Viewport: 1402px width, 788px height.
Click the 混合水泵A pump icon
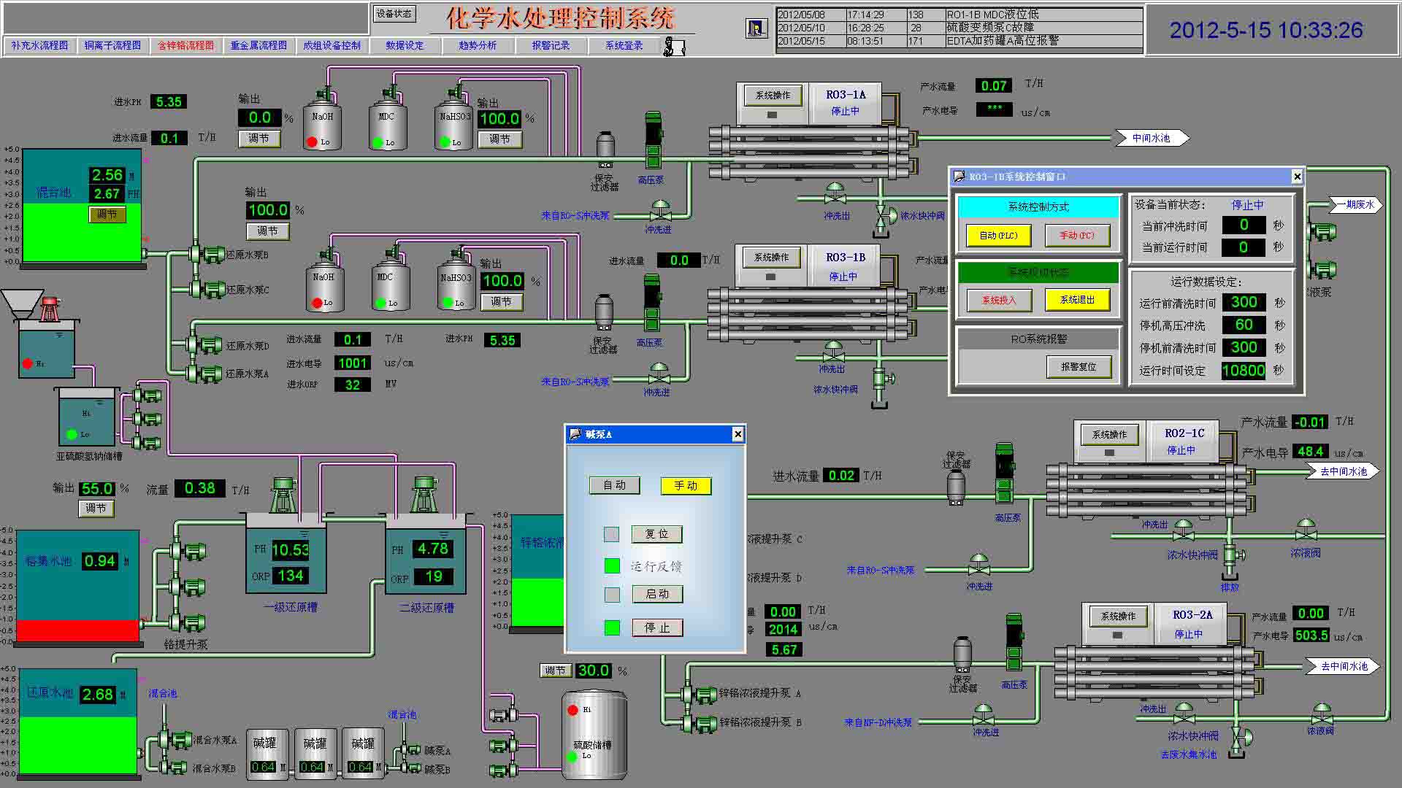pyautogui.click(x=175, y=741)
